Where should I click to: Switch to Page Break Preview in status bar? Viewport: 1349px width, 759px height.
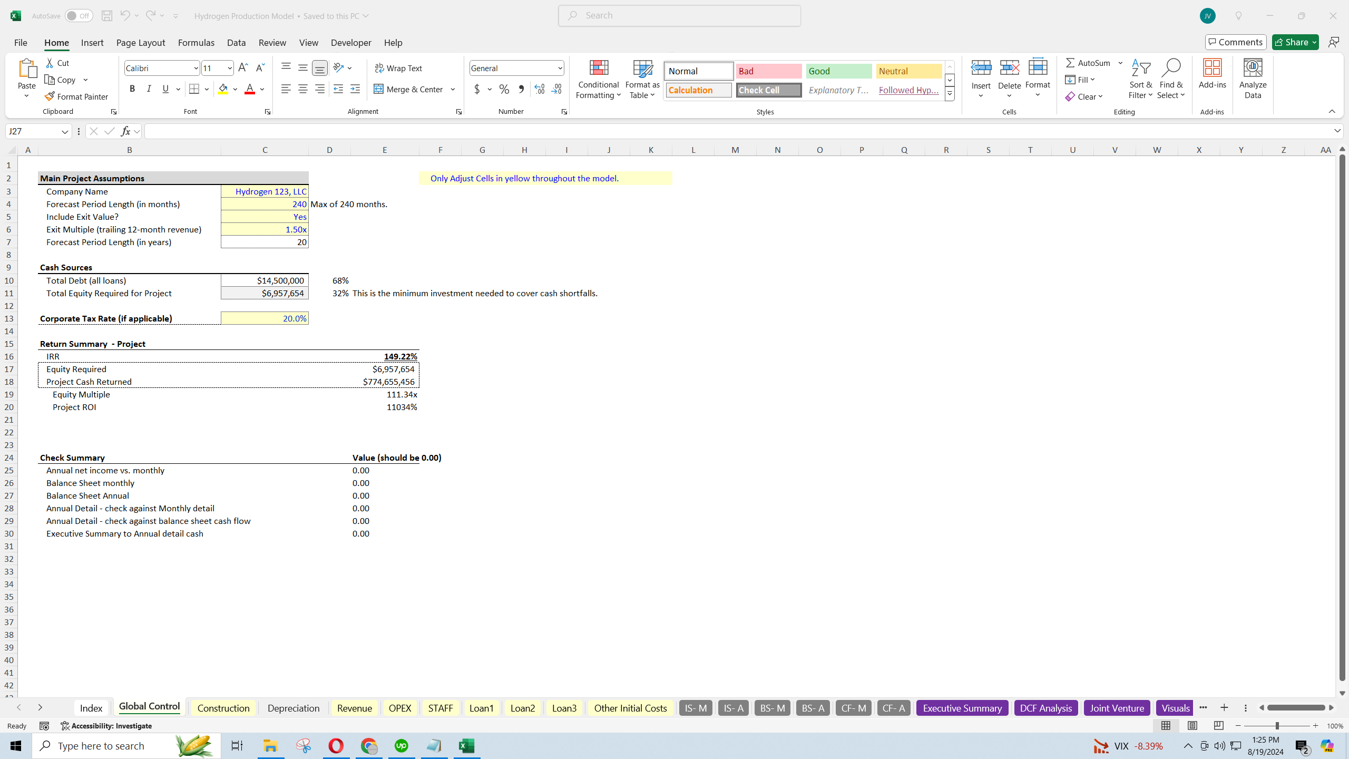coord(1219,726)
